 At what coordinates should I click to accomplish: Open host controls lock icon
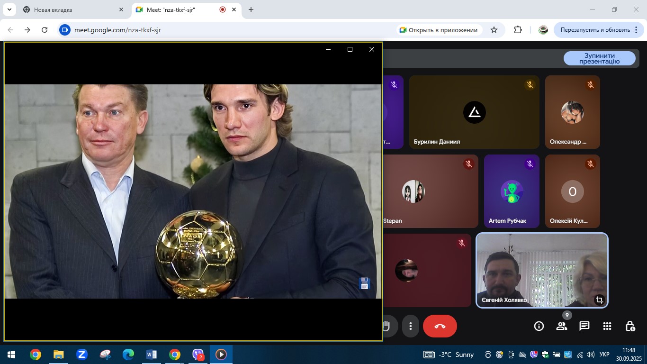(x=629, y=326)
